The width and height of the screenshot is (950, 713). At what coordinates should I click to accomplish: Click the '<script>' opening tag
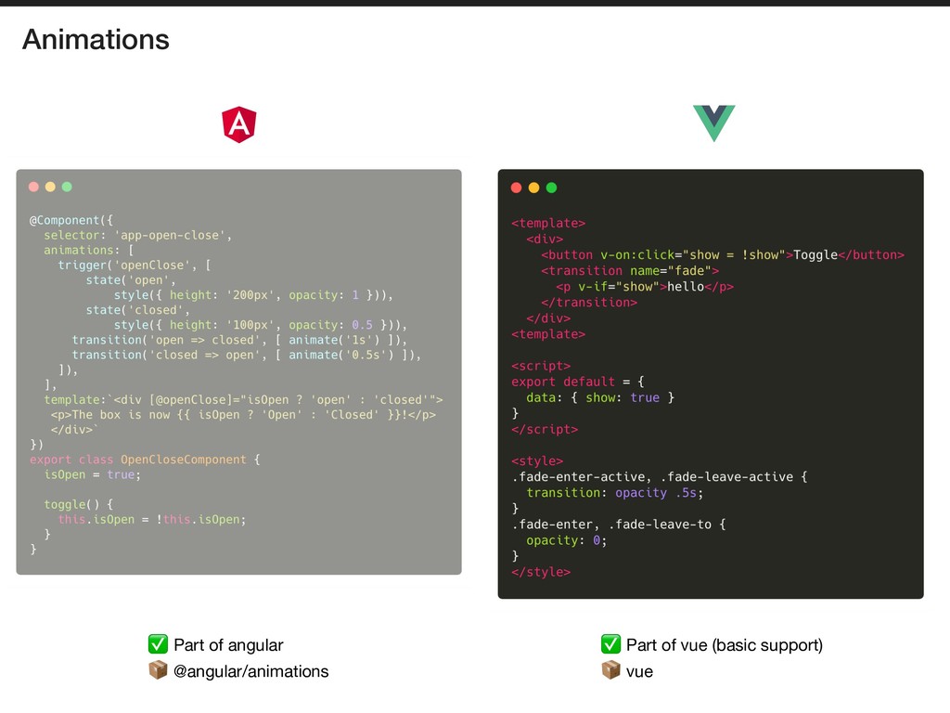point(541,366)
